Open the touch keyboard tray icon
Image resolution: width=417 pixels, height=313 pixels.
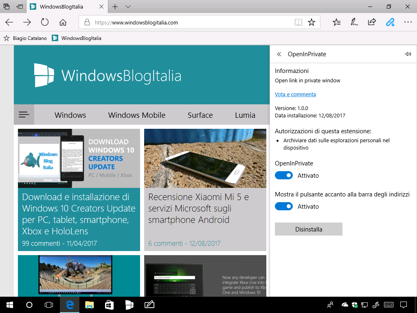click(x=388, y=305)
